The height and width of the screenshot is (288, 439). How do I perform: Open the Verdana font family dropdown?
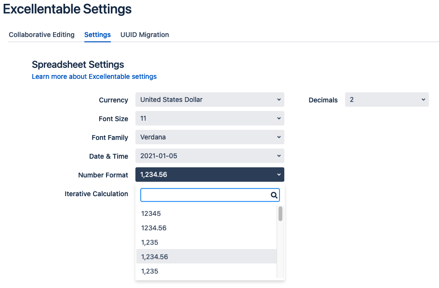click(210, 137)
